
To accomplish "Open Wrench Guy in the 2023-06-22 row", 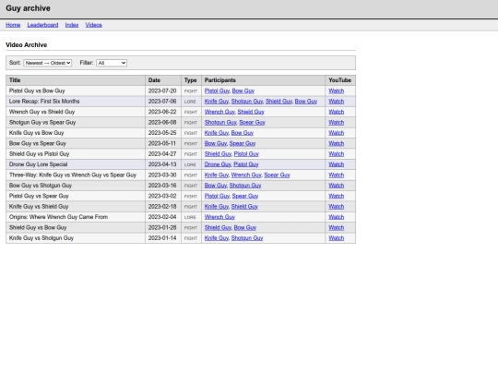I will (219, 112).
